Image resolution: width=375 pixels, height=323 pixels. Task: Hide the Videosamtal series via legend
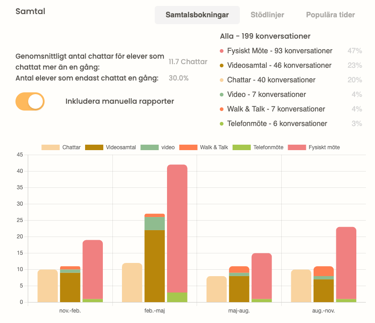[x=94, y=147]
